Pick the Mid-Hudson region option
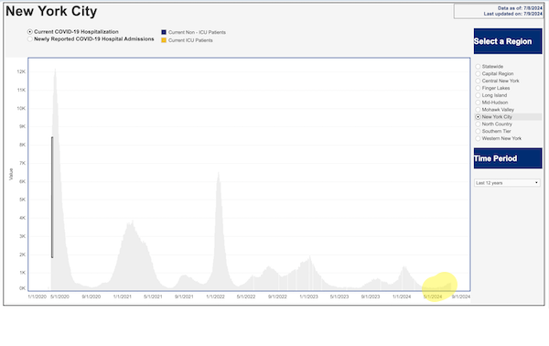This screenshot has width=549, height=346. pyautogui.click(x=478, y=103)
